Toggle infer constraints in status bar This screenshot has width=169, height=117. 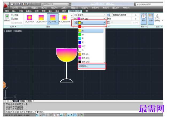point(37,115)
